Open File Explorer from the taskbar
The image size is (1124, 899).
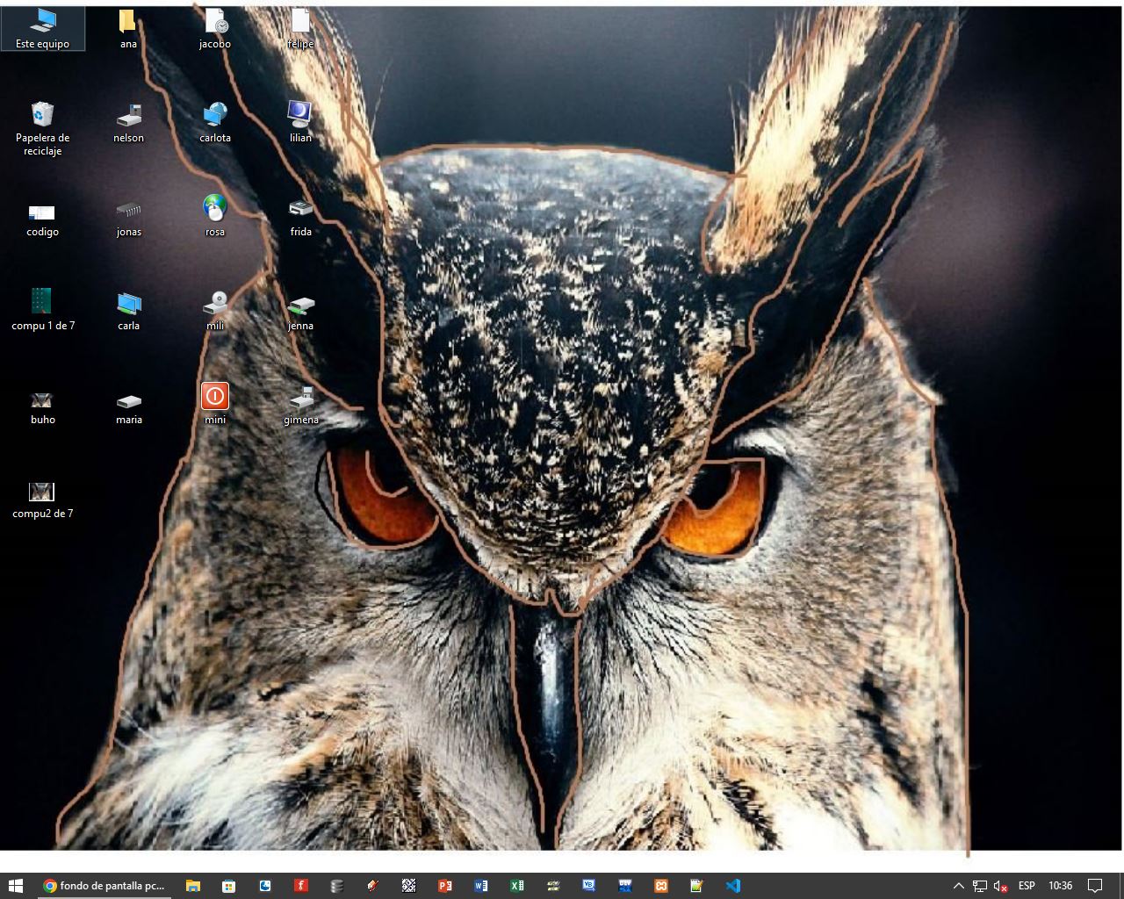[193, 886]
